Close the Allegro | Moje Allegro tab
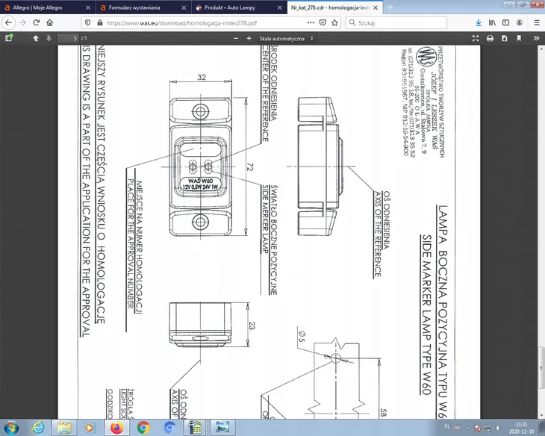The height and width of the screenshot is (436, 545). pos(88,7)
